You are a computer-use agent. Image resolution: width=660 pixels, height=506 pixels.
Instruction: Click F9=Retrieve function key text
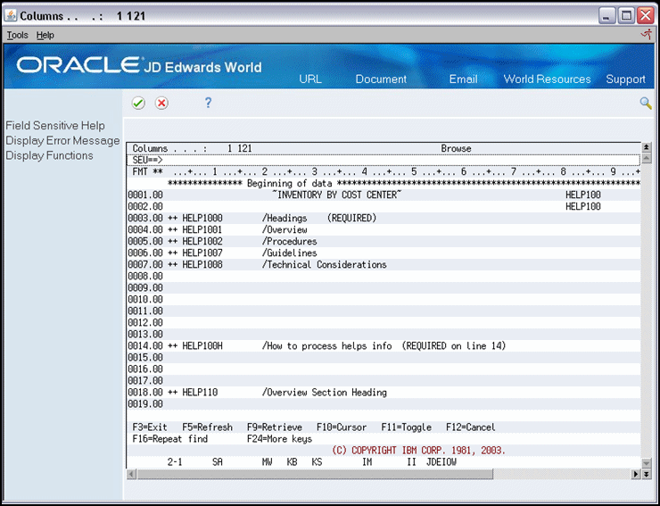[275, 427]
